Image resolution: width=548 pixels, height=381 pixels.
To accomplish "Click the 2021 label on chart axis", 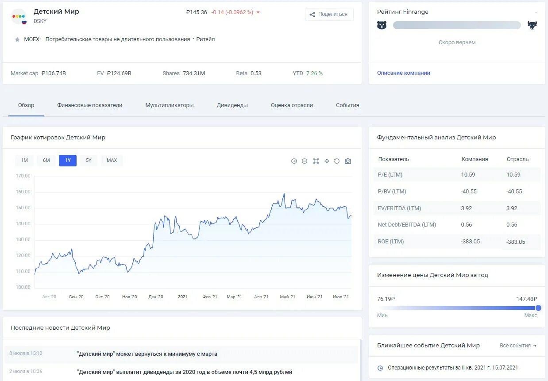I will point(183,297).
